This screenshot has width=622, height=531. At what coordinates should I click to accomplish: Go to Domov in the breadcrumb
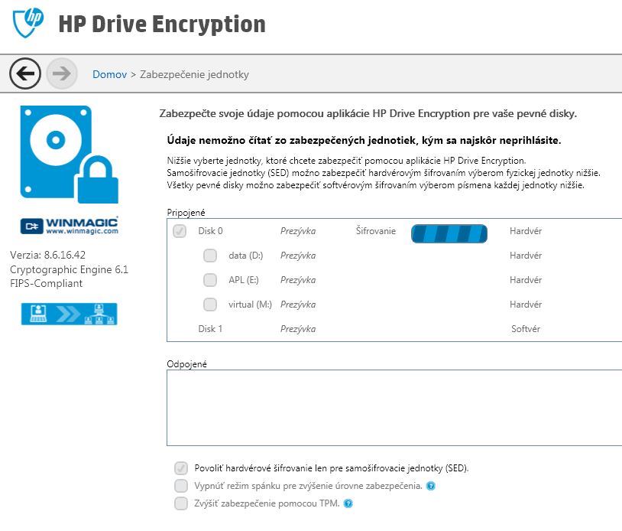tap(109, 74)
